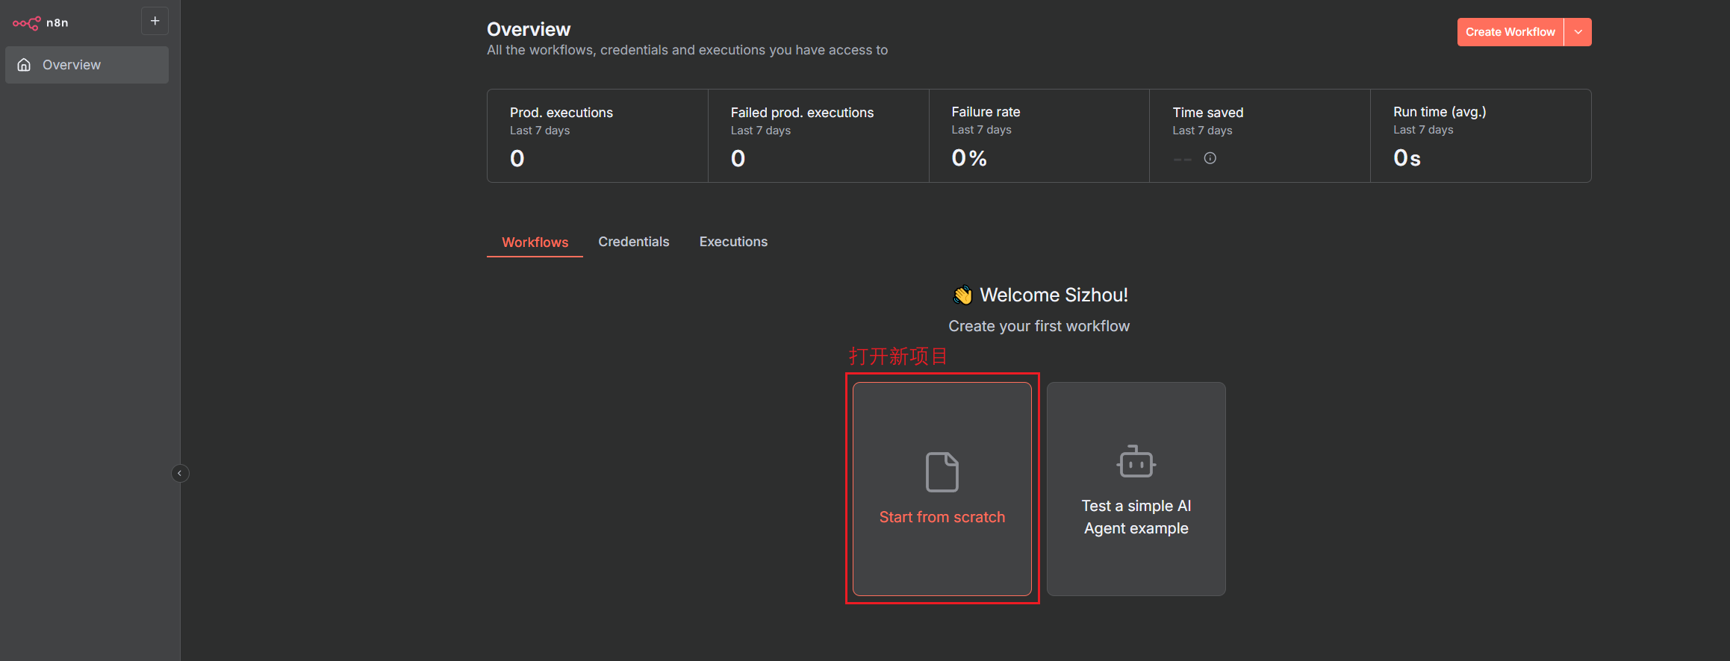Switch to the Executions tab
1730x661 pixels.
(732, 242)
